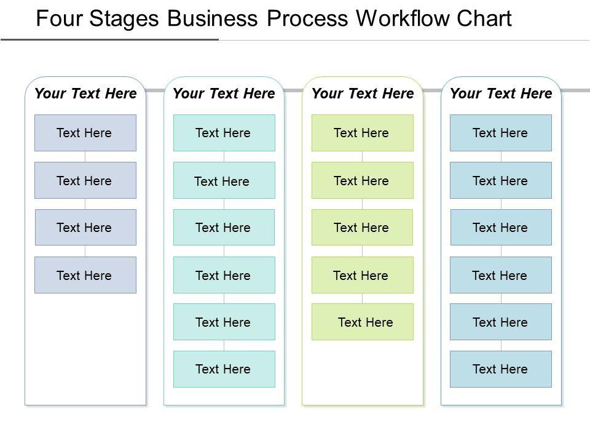590x443 pixels.
Task: Select the top box in the first column
Action: coord(85,133)
